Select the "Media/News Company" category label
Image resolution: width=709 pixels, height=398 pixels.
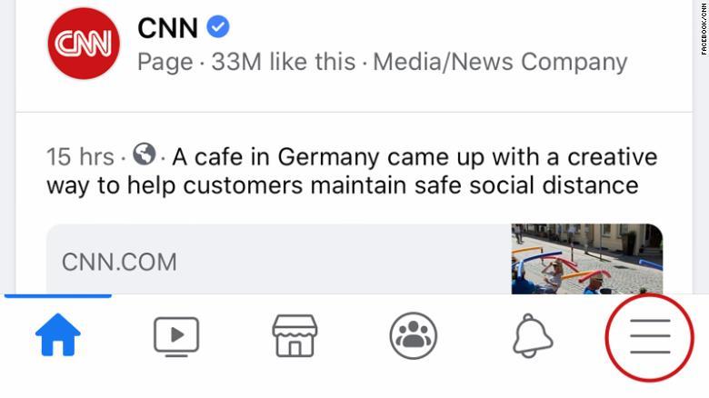500,62
